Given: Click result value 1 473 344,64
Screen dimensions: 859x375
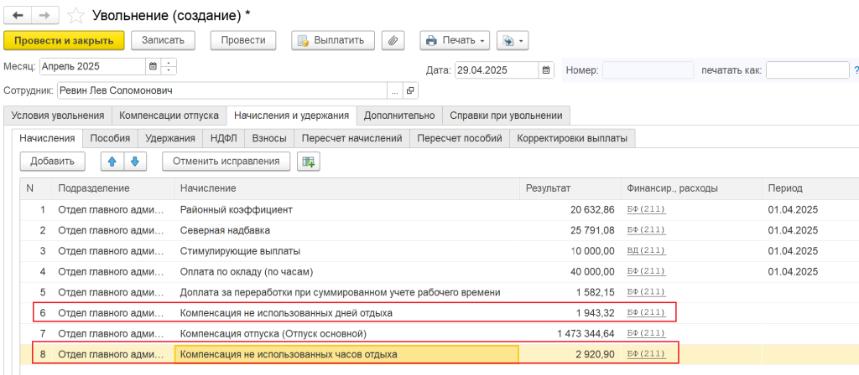Looking at the screenshot, I should (x=585, y=334).
